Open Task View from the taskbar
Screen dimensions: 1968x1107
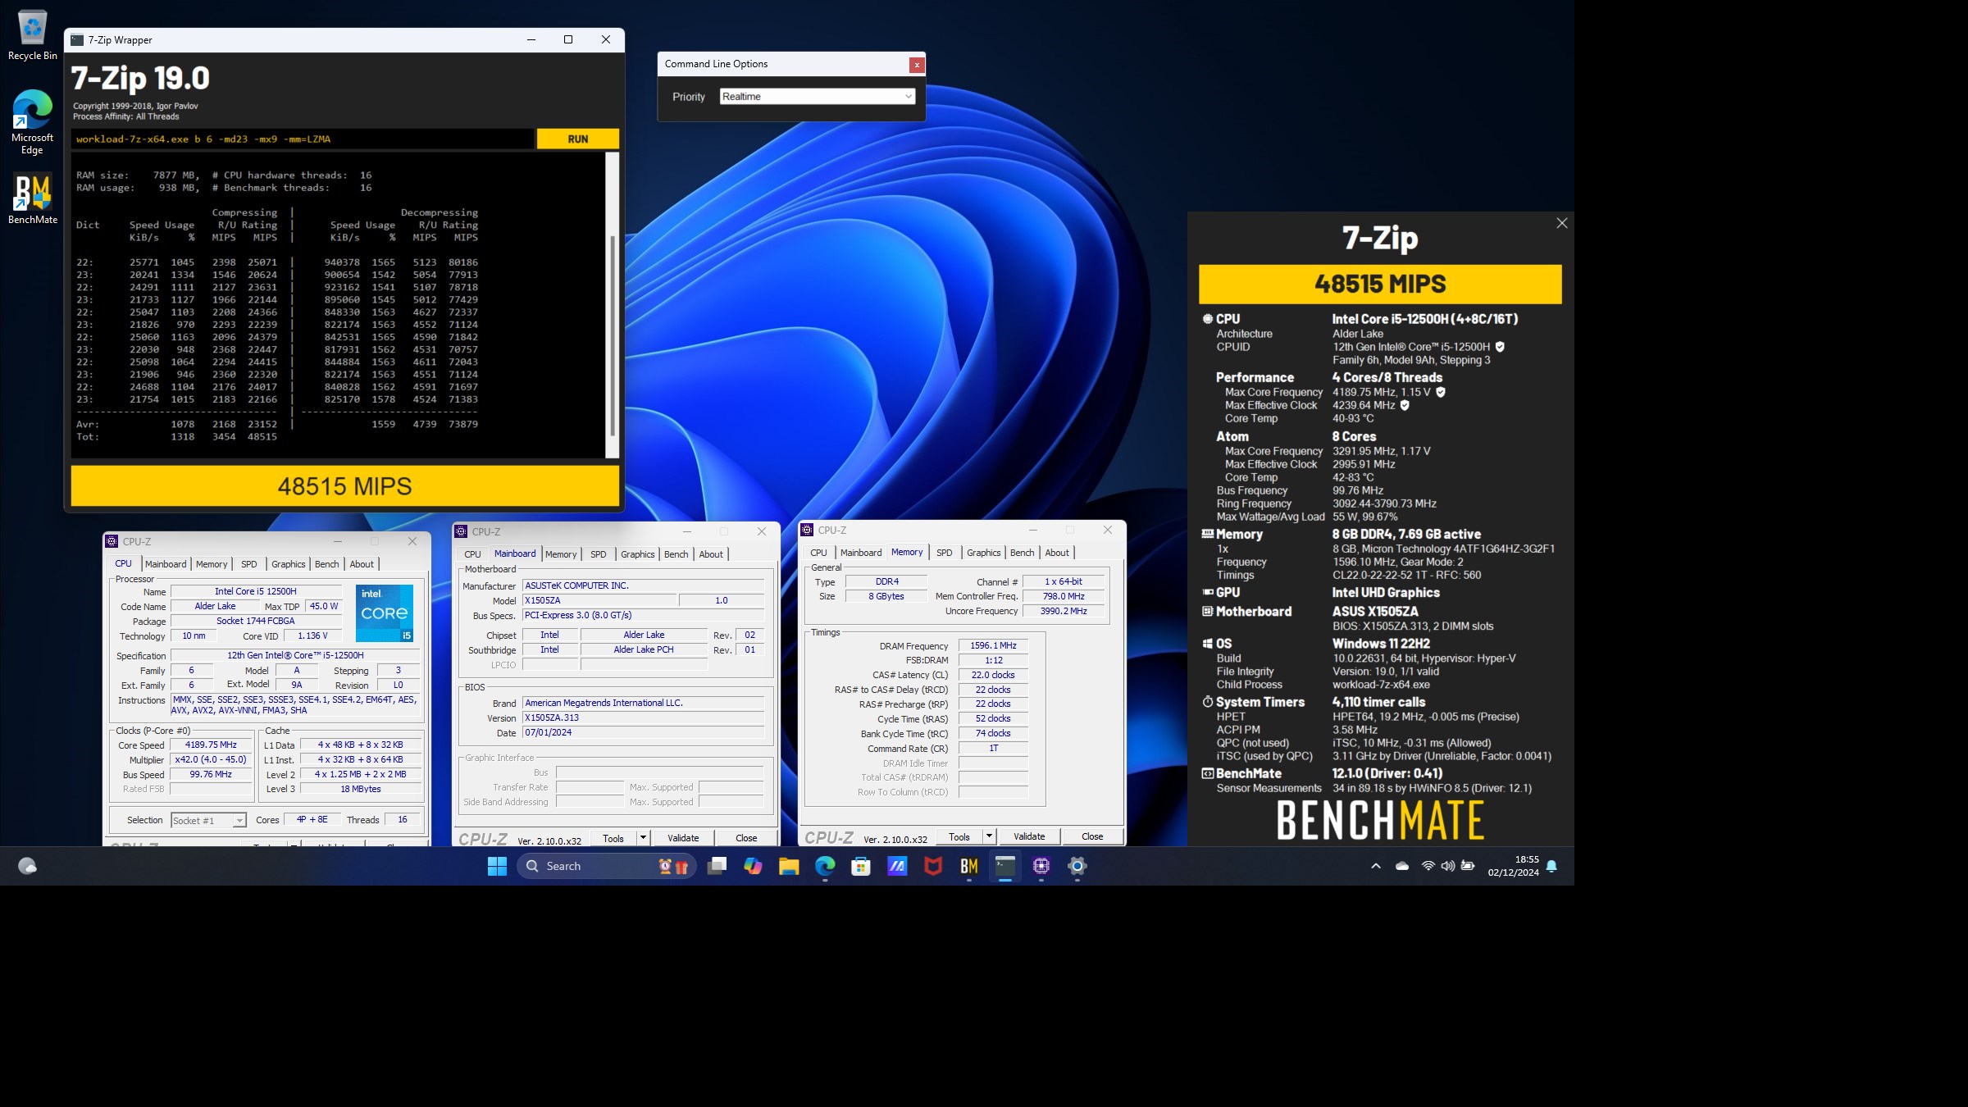717,866
